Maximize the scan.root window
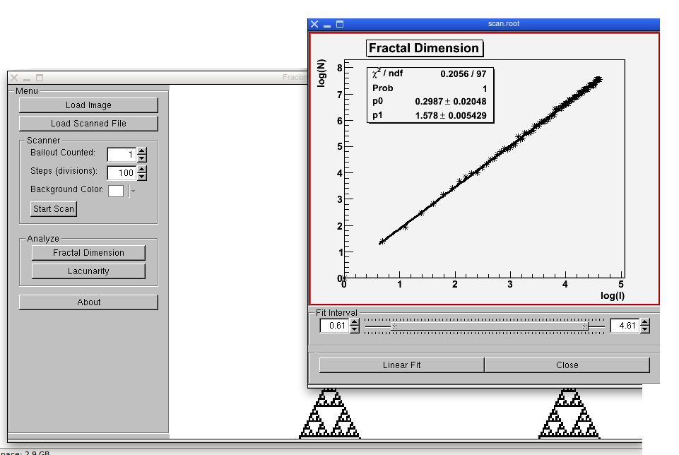 tap(340, 24)
